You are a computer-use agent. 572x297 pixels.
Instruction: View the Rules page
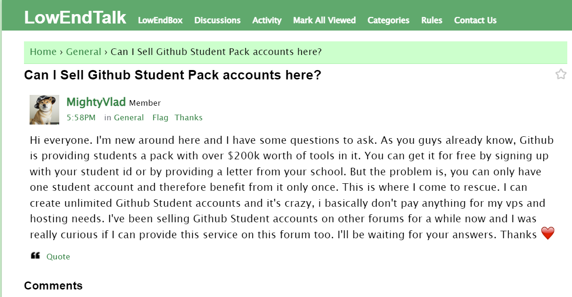(431, 20)
